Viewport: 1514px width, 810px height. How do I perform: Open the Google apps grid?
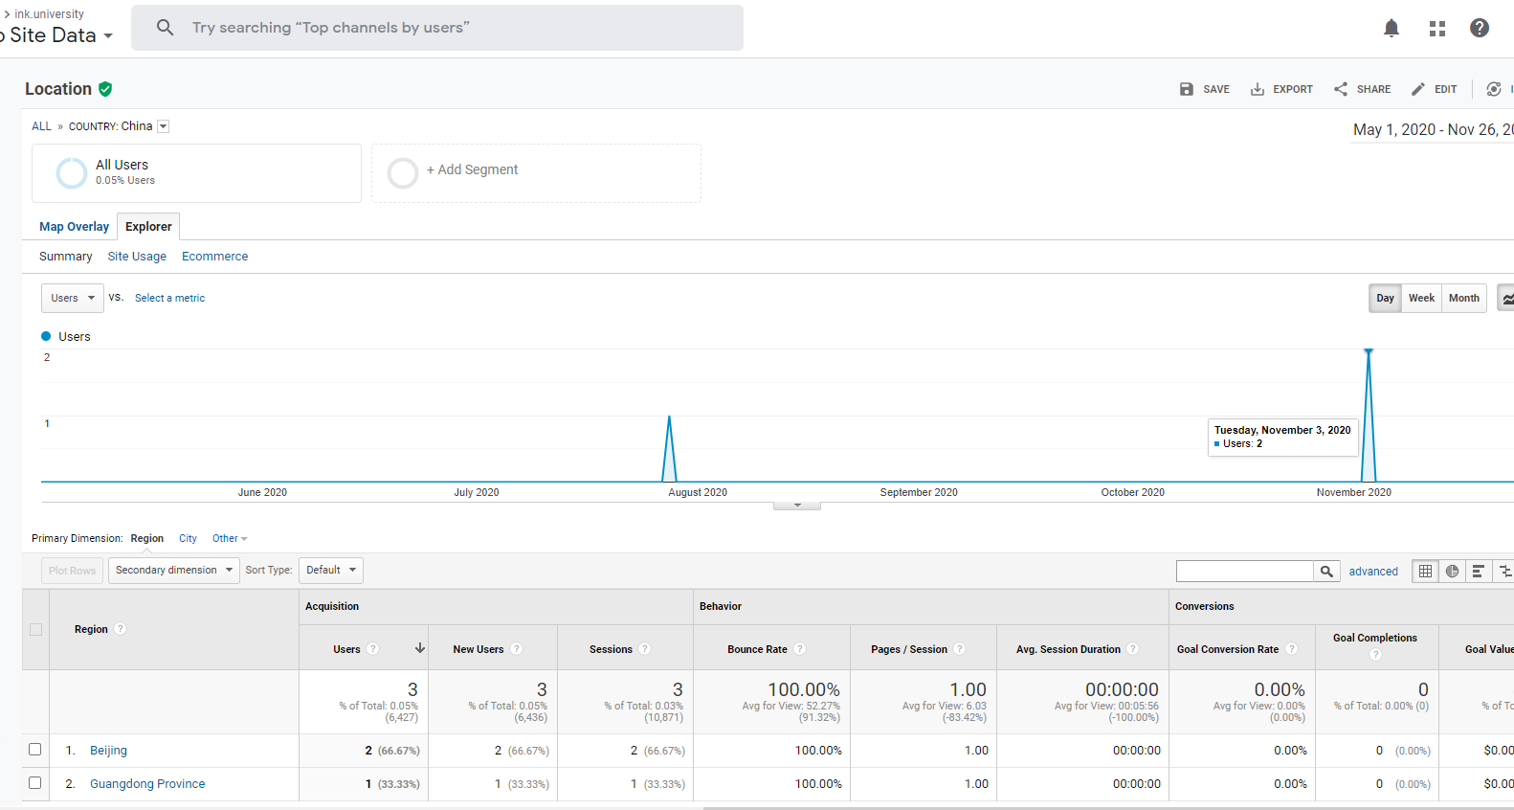point(1436,29)
